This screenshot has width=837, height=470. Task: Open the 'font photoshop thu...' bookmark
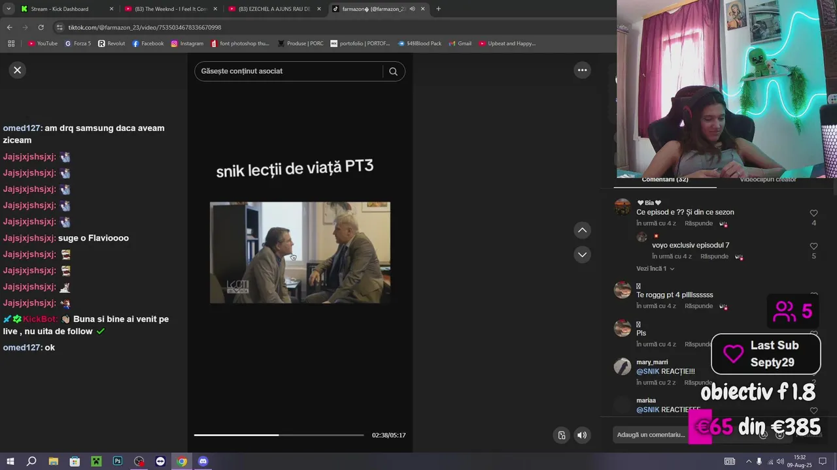240,44
